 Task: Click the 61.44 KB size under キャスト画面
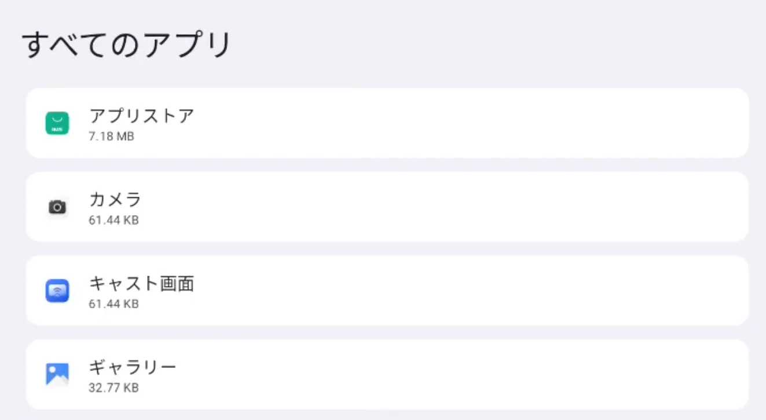point(113,304)
